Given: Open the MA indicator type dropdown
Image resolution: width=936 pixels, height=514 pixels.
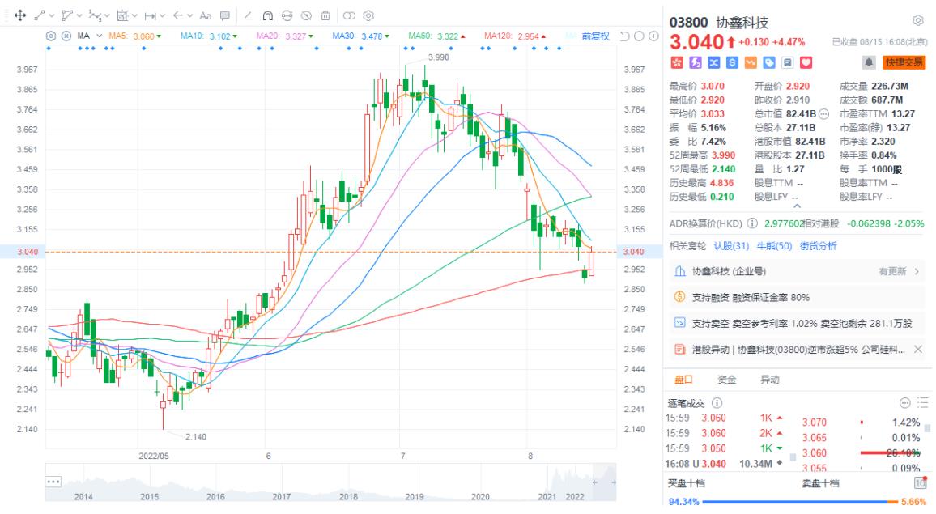Looking at the screenshot, I should 100,36.
